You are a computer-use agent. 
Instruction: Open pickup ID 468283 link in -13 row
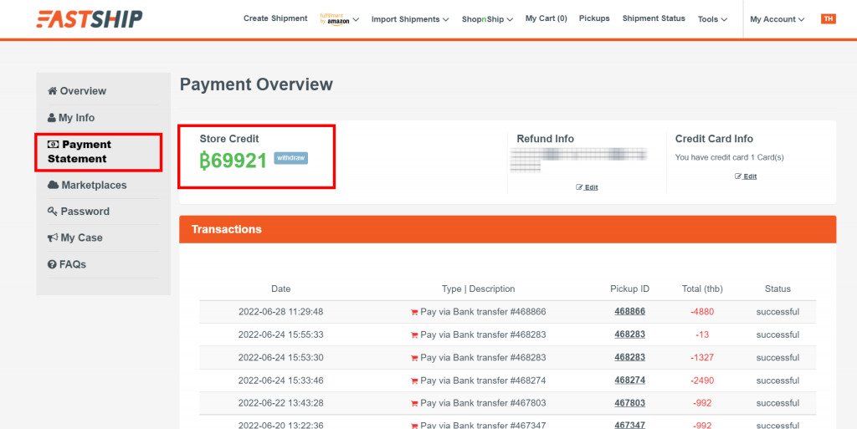click(x=629, y=335)
